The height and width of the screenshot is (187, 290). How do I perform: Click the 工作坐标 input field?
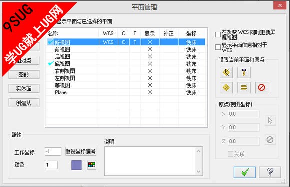point(53,151)
